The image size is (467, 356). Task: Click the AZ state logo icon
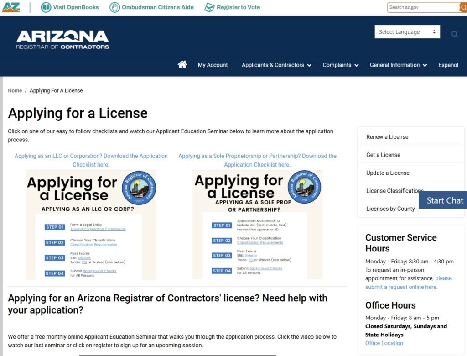tap(11, 7)
